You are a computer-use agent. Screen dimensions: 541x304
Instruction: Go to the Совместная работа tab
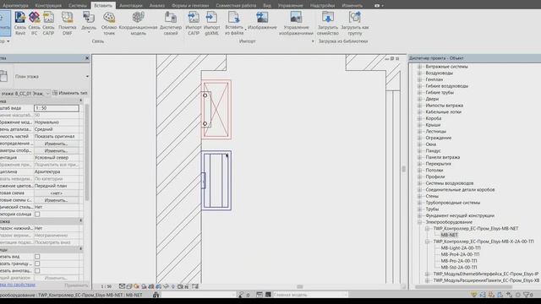[236, 6]
